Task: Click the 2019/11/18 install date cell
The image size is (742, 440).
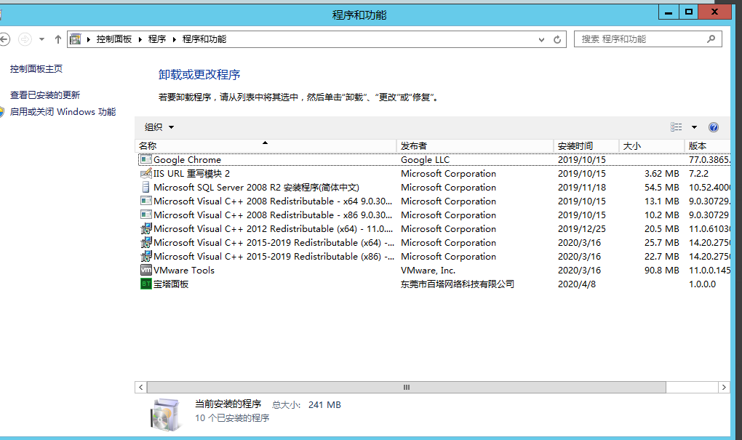Action: 582,188
